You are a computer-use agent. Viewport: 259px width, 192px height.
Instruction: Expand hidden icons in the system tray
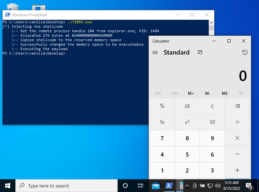coord(187,185)
